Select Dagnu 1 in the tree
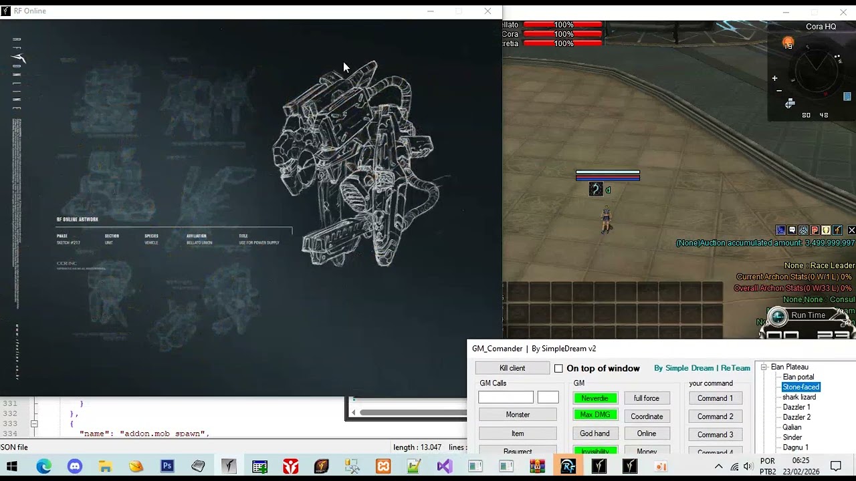Image resolution: width=856 pixels, height=481 pixels. click(796, 447)
